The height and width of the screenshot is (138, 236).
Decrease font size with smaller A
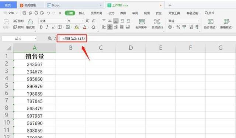coord(93,21)
